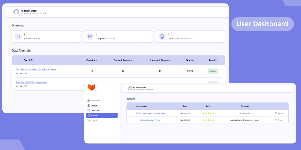This screenshot has width=301, height=150.
Task: Click the Date column header in Reviews
Action: point(185,106)
